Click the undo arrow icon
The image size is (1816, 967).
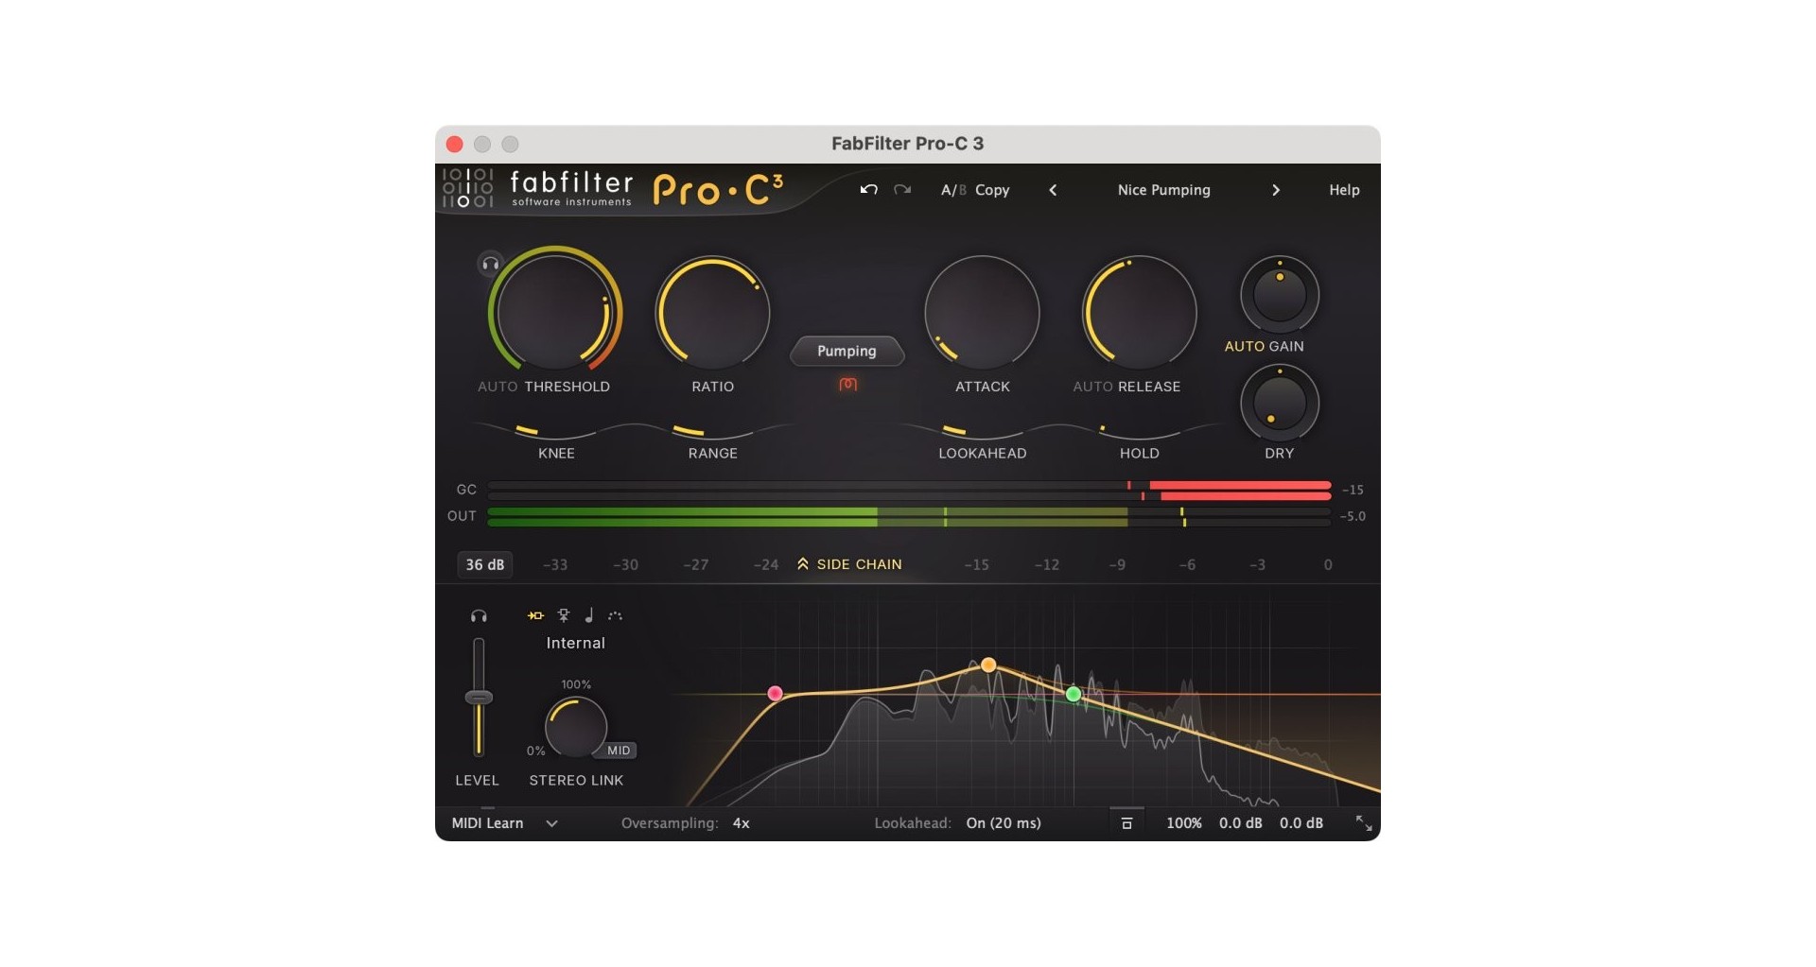pyautogui.click(x=868, y=190)
